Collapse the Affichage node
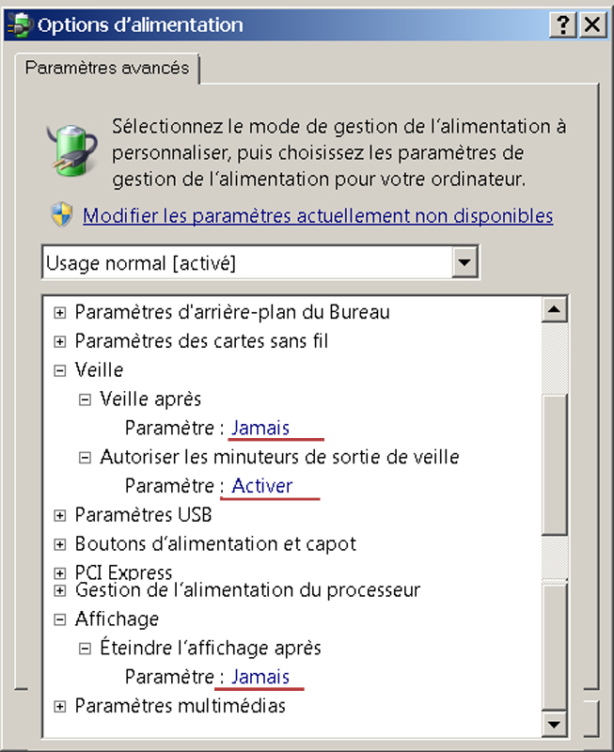This screenshot has width=614, height=752. [x=59, y=619]
